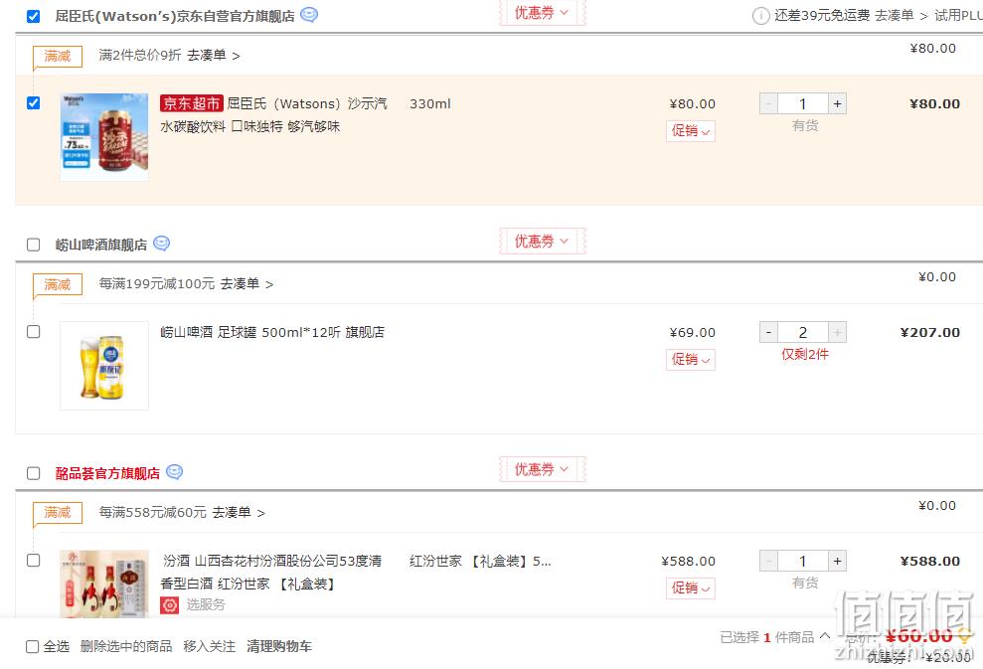
Task: Open the 崂山啤酒 product thumbnail
Action: (x=104, y=366)
